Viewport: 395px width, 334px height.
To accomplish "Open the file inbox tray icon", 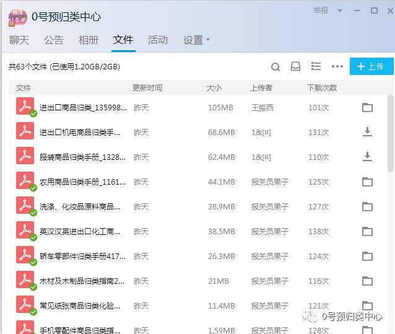I will [x=295, y=67].
